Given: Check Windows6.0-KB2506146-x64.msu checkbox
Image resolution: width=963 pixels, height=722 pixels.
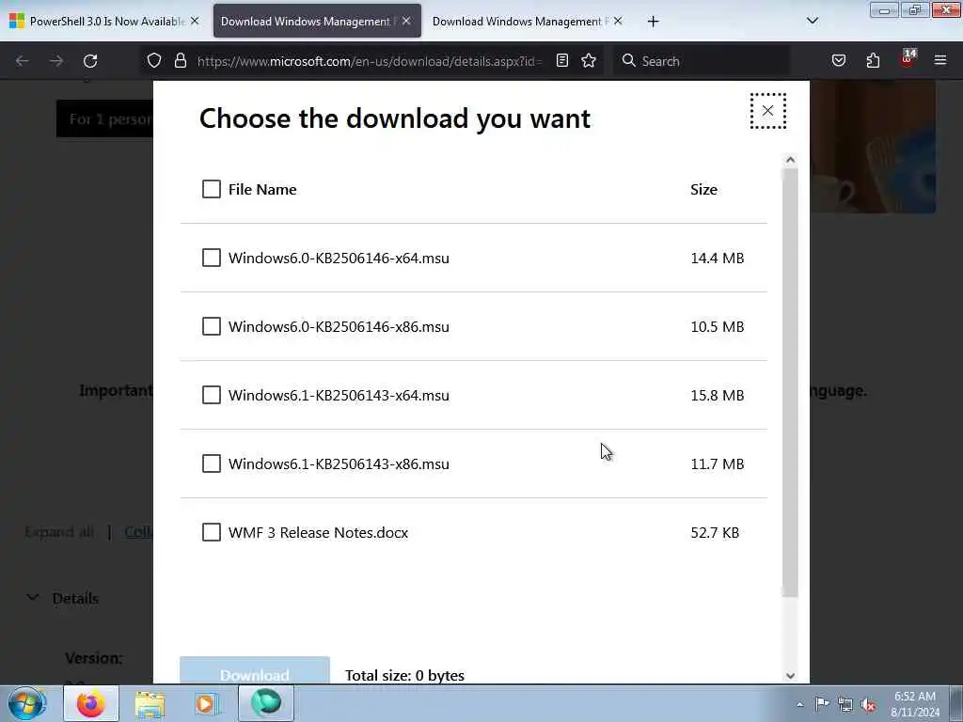Looking at the screenshot, I should [212, 258].
